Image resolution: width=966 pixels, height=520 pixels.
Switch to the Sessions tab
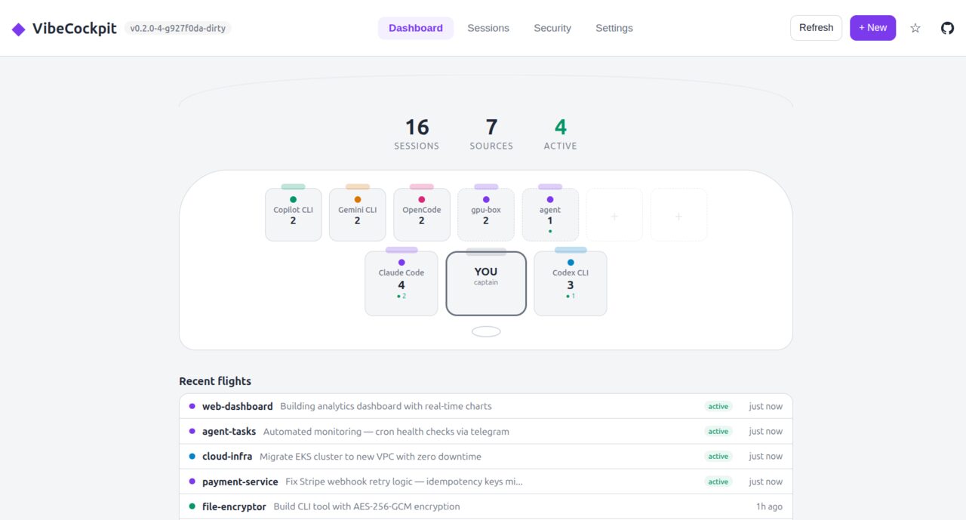pos(488,28)
